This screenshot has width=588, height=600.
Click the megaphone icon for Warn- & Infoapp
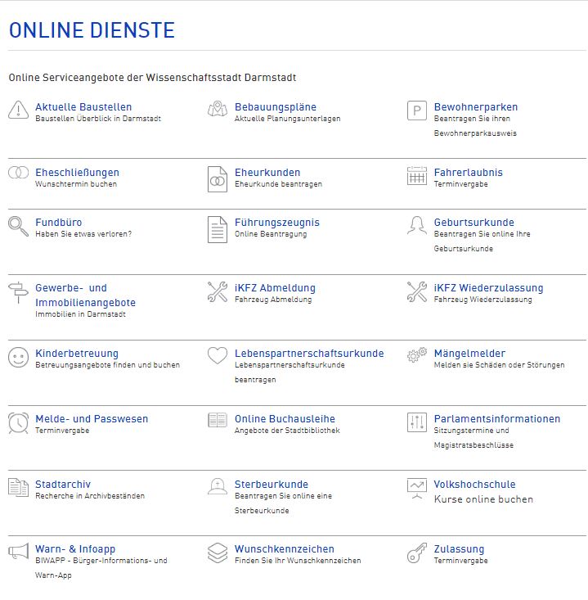(18, 553)
